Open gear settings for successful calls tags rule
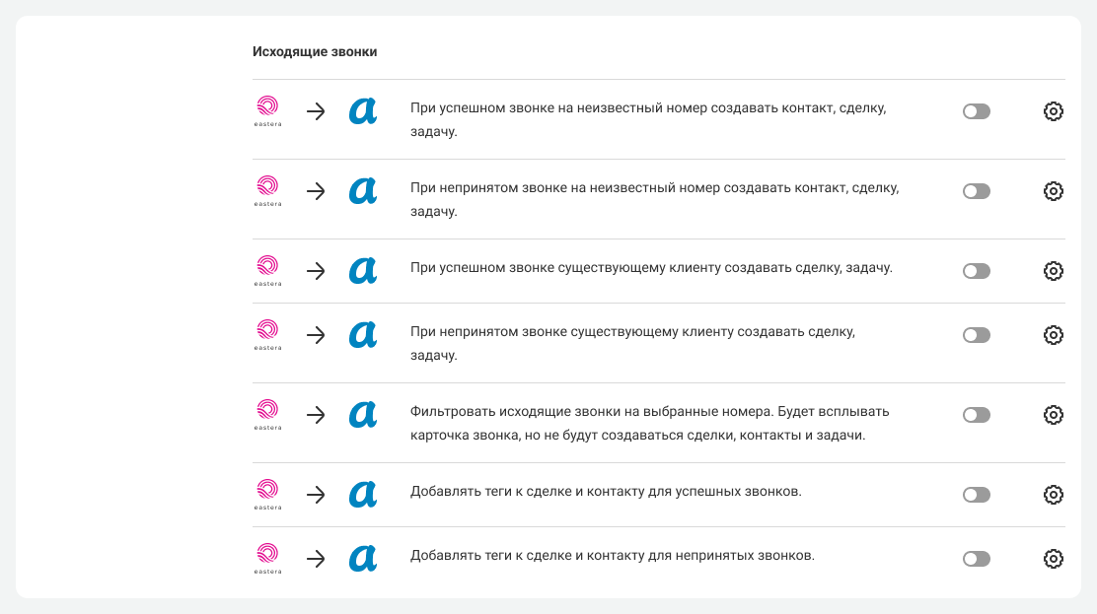This screenshot has width=1097, height=614. pos(1053,495)
